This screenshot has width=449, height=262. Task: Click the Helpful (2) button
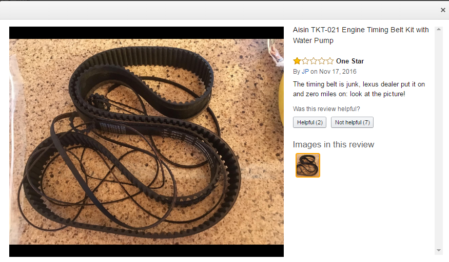[309, 122]
